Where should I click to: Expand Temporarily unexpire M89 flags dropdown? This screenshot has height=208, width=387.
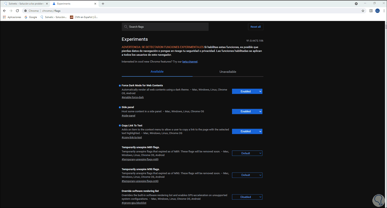(247, 153)
